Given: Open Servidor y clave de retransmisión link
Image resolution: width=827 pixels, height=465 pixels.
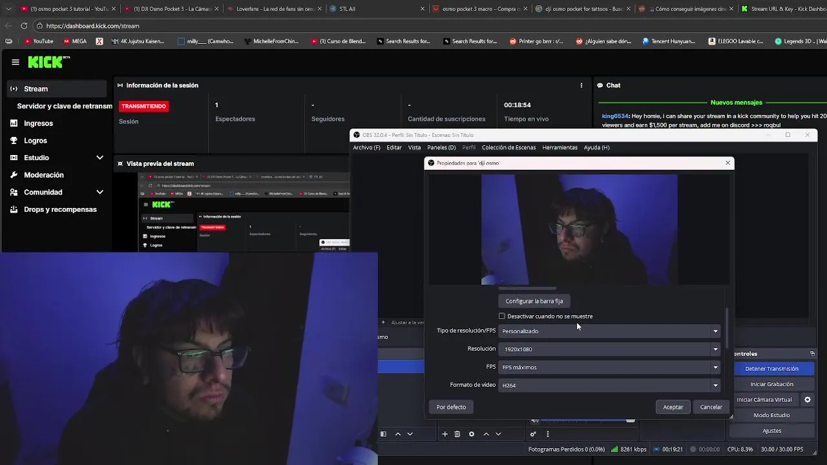Looking at the screenshot, I should [65, 106].
